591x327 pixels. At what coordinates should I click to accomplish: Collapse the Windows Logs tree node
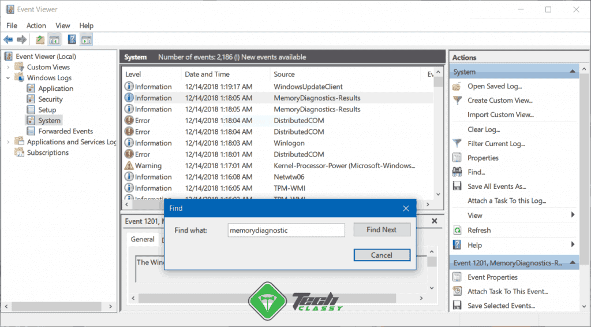[x=8, y=77]
